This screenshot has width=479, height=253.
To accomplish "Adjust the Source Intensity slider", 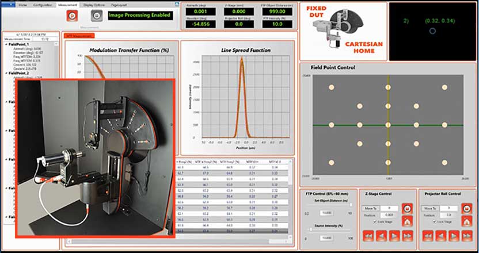I will [x=311, y=229].
